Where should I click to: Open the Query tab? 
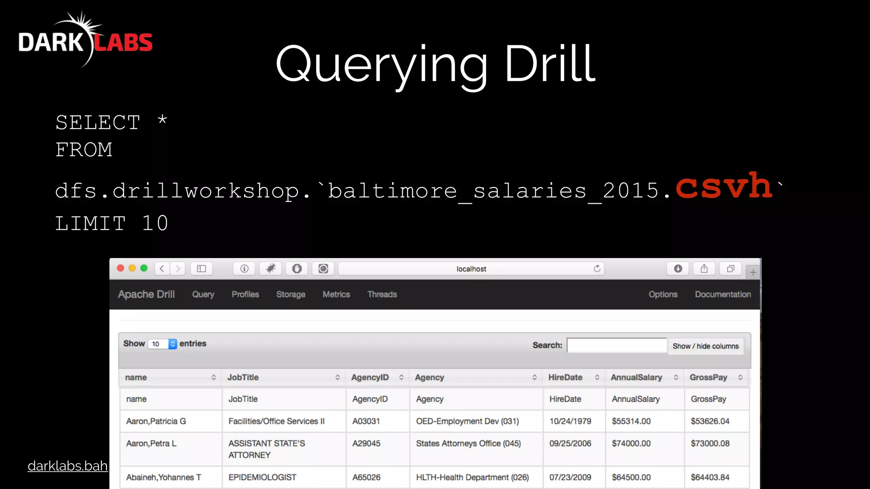click(203, 294)
